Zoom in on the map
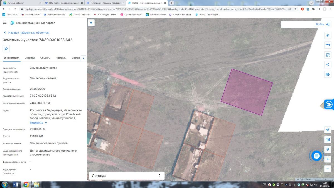Screen dimensions: 334x188 coord(328,159)
